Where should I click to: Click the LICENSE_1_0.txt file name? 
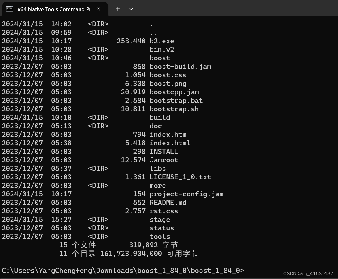click(180, 177)
